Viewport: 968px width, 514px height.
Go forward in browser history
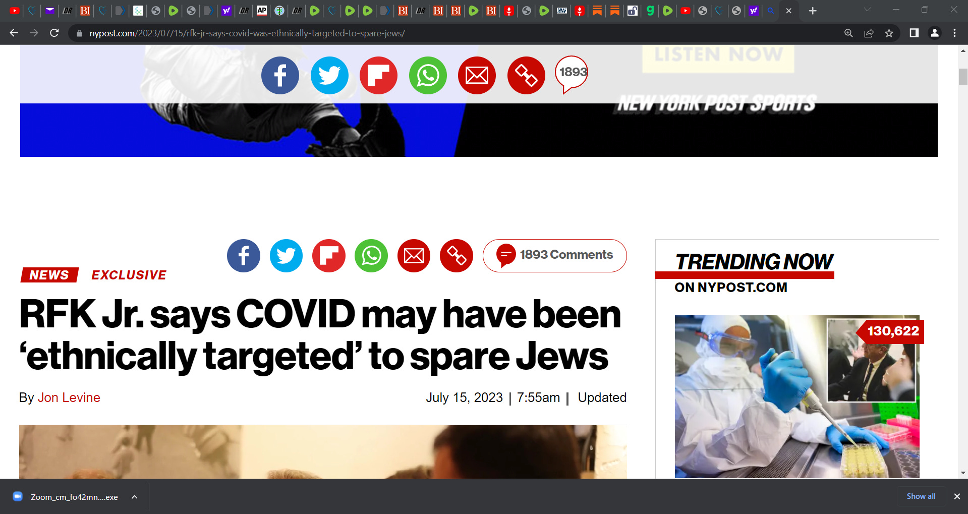pos(34,33)
